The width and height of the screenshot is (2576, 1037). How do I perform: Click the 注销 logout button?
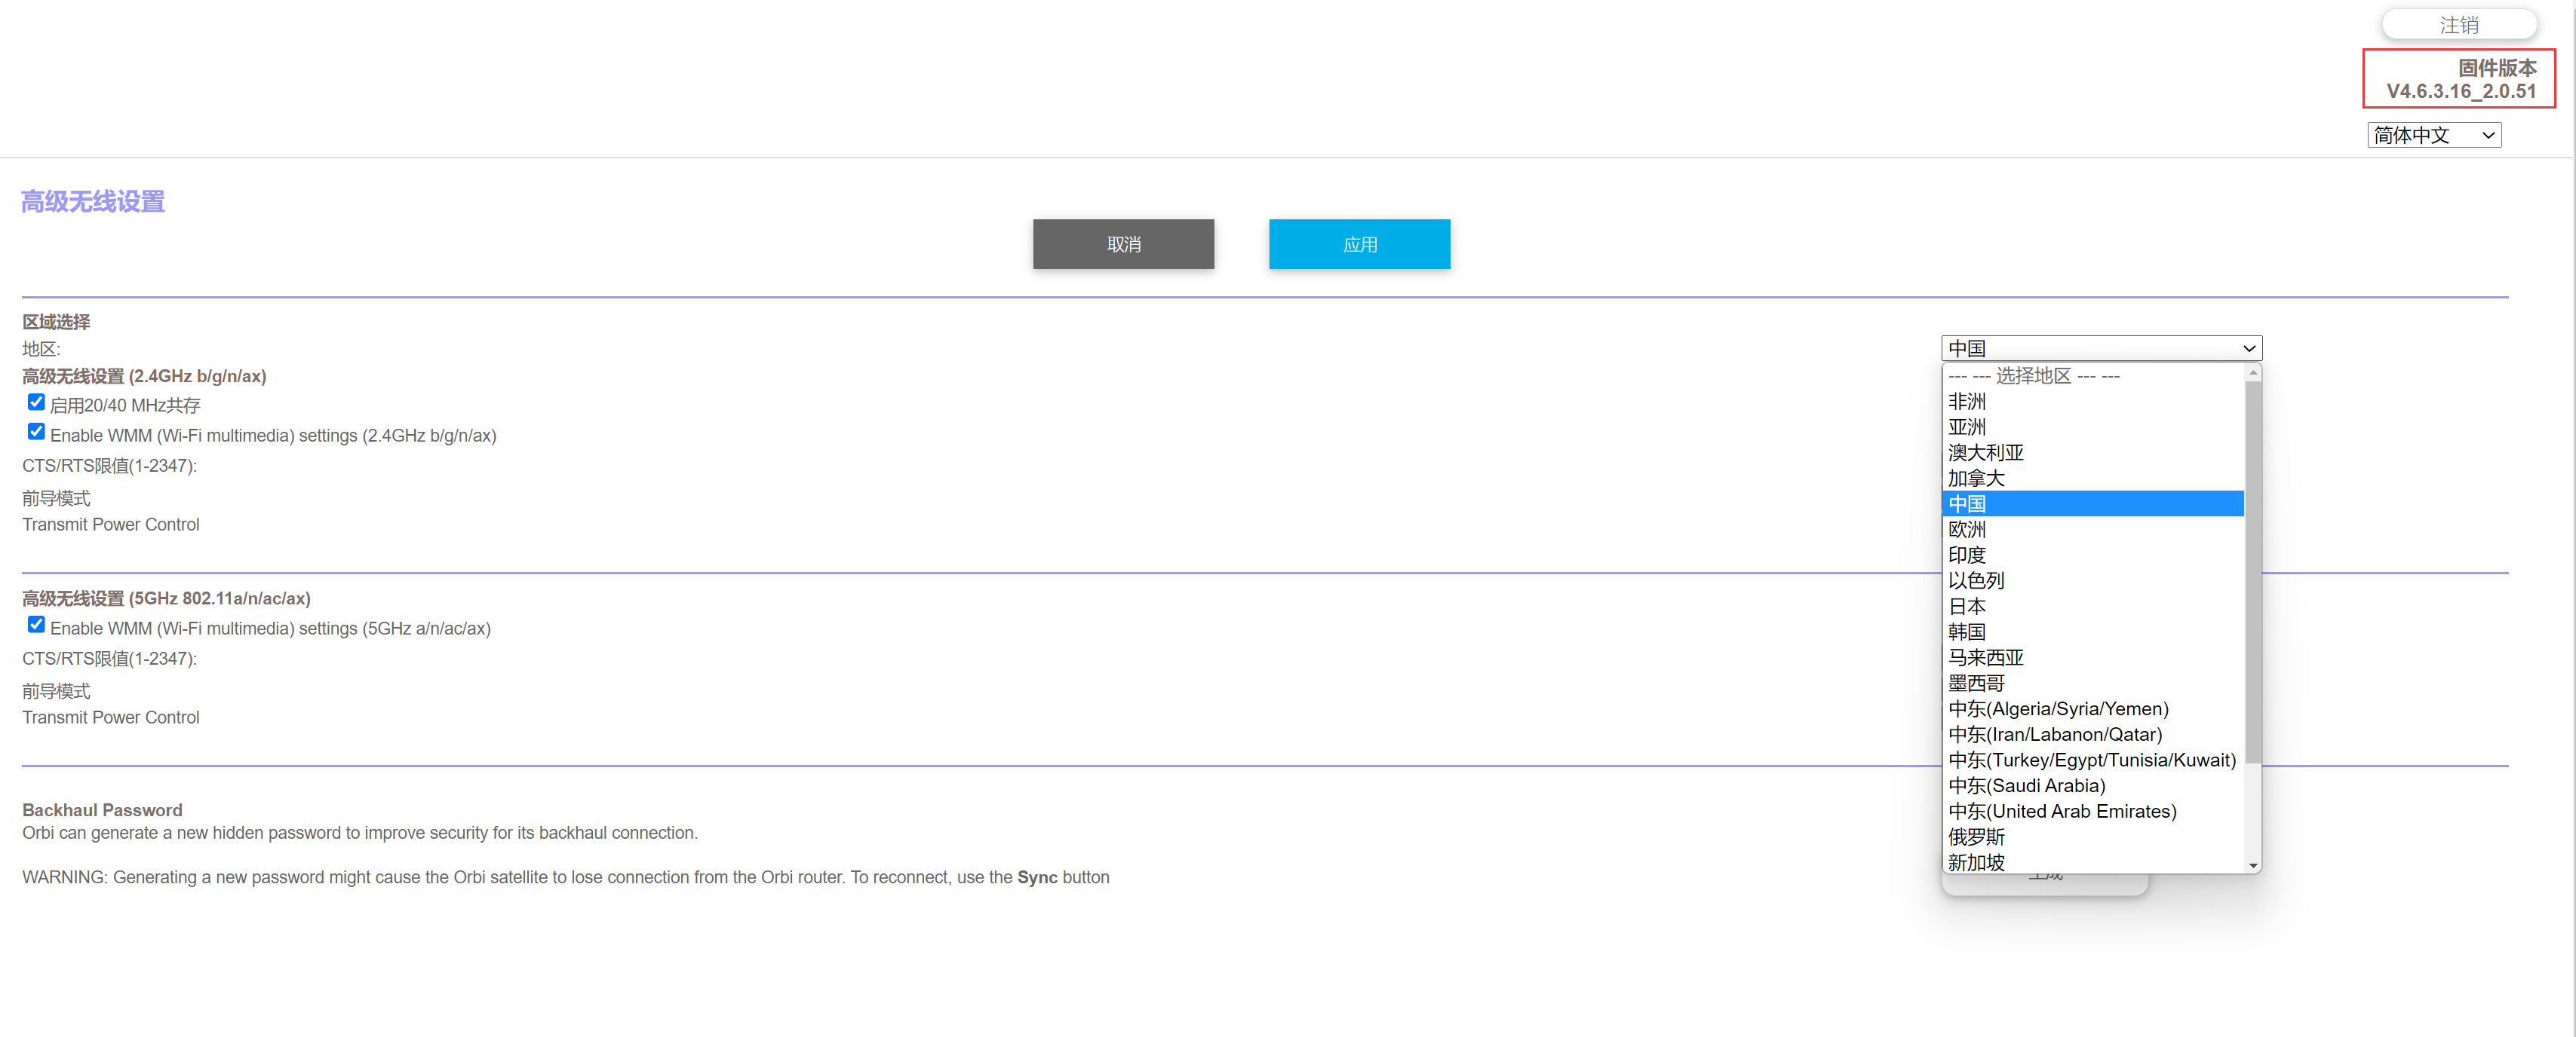click(x=2458, y=25)
